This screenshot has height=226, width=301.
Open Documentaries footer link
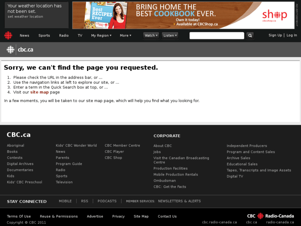(x=20, y=170)
